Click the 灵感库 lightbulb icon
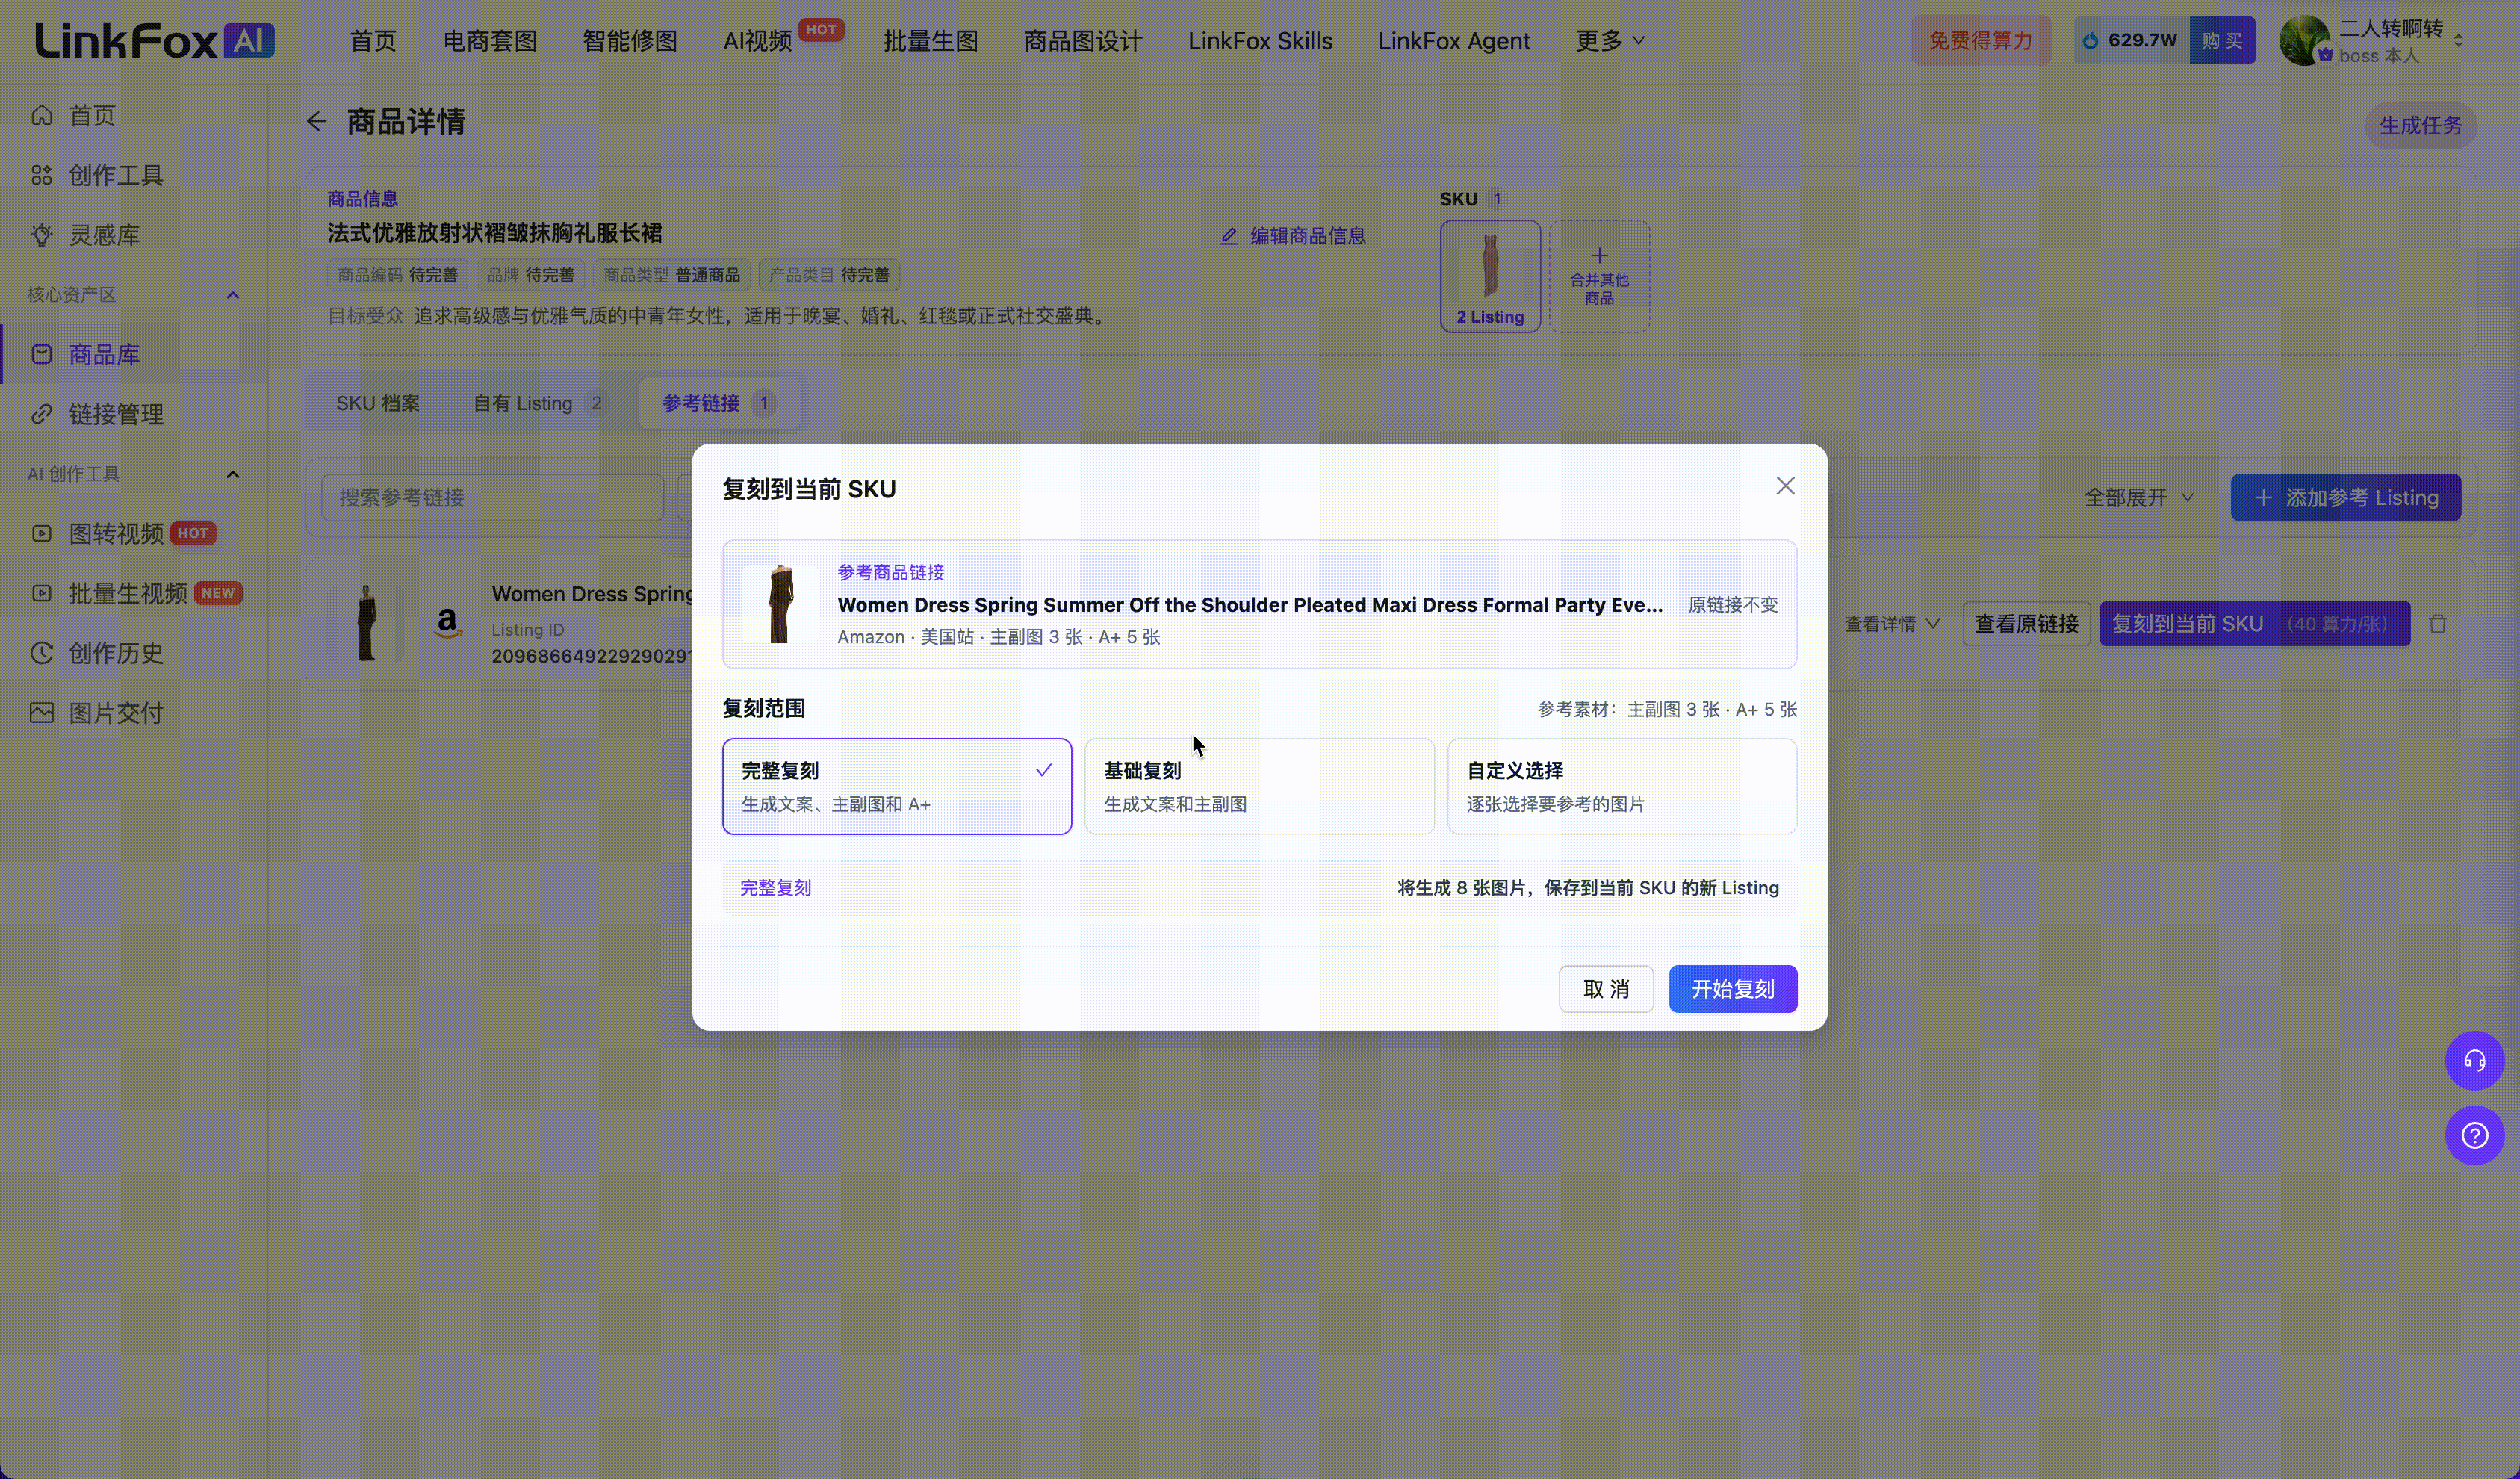 point(41,235)
